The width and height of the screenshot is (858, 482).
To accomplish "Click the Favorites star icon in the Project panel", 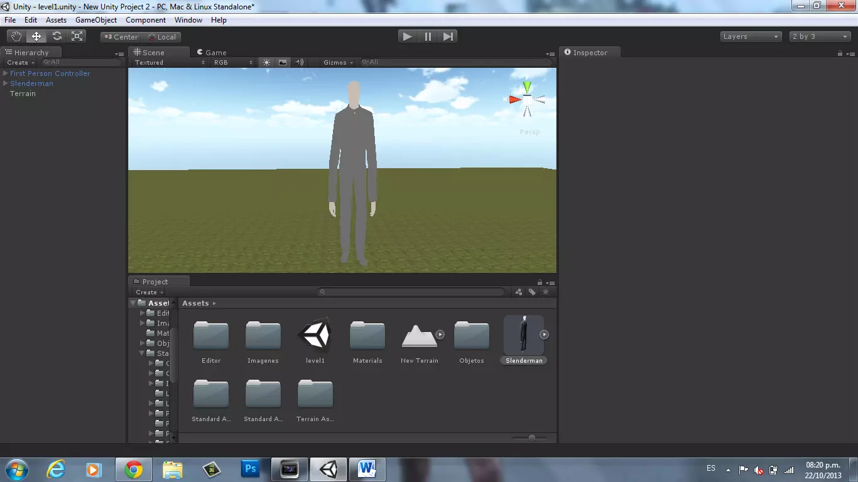I will click(x=546, y=292).
